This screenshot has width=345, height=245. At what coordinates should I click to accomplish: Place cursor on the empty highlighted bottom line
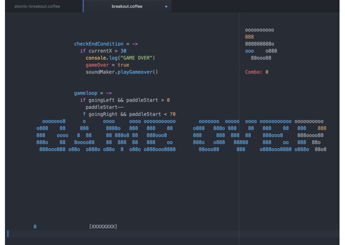click(x=172, y=234)
